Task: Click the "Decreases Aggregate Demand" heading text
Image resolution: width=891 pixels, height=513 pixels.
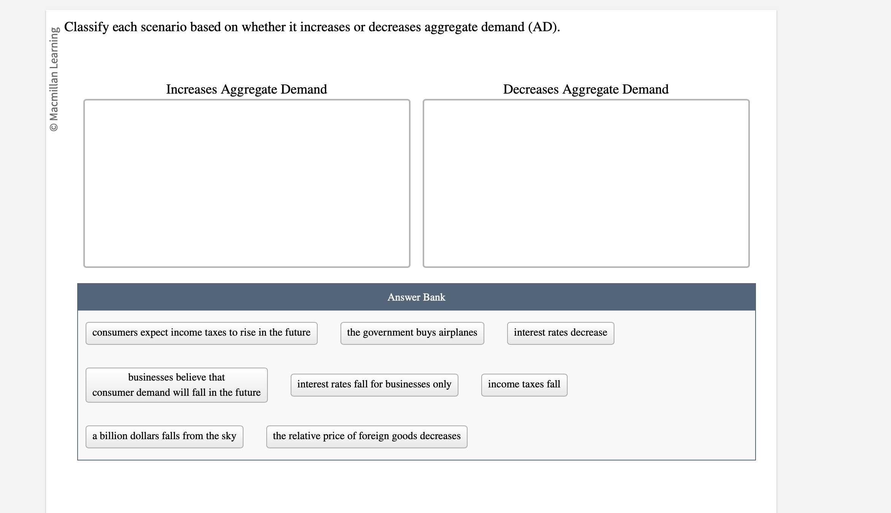Action: point(586,89)
